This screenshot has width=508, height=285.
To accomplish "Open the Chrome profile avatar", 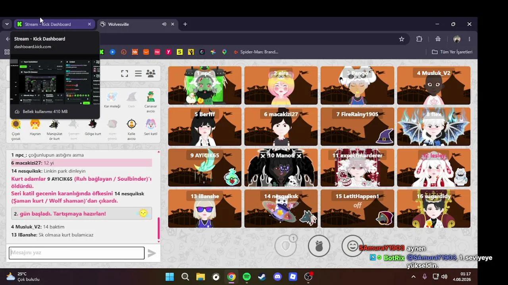I will pyautogui.click(x=457, y=39).
